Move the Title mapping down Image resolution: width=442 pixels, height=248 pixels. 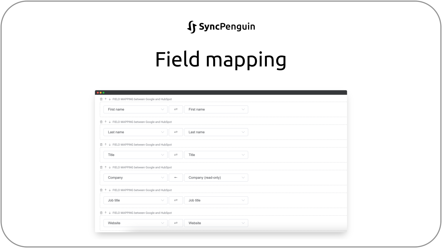[x=110, y=145]
